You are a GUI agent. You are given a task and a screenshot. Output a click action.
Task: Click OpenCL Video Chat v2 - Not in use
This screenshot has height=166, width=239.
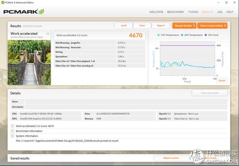(x=186, y=119)
